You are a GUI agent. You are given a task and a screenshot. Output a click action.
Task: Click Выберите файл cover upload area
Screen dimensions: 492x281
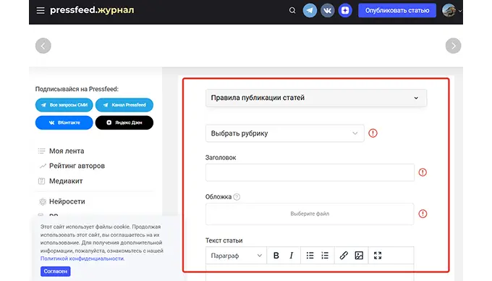pos(310,214)
